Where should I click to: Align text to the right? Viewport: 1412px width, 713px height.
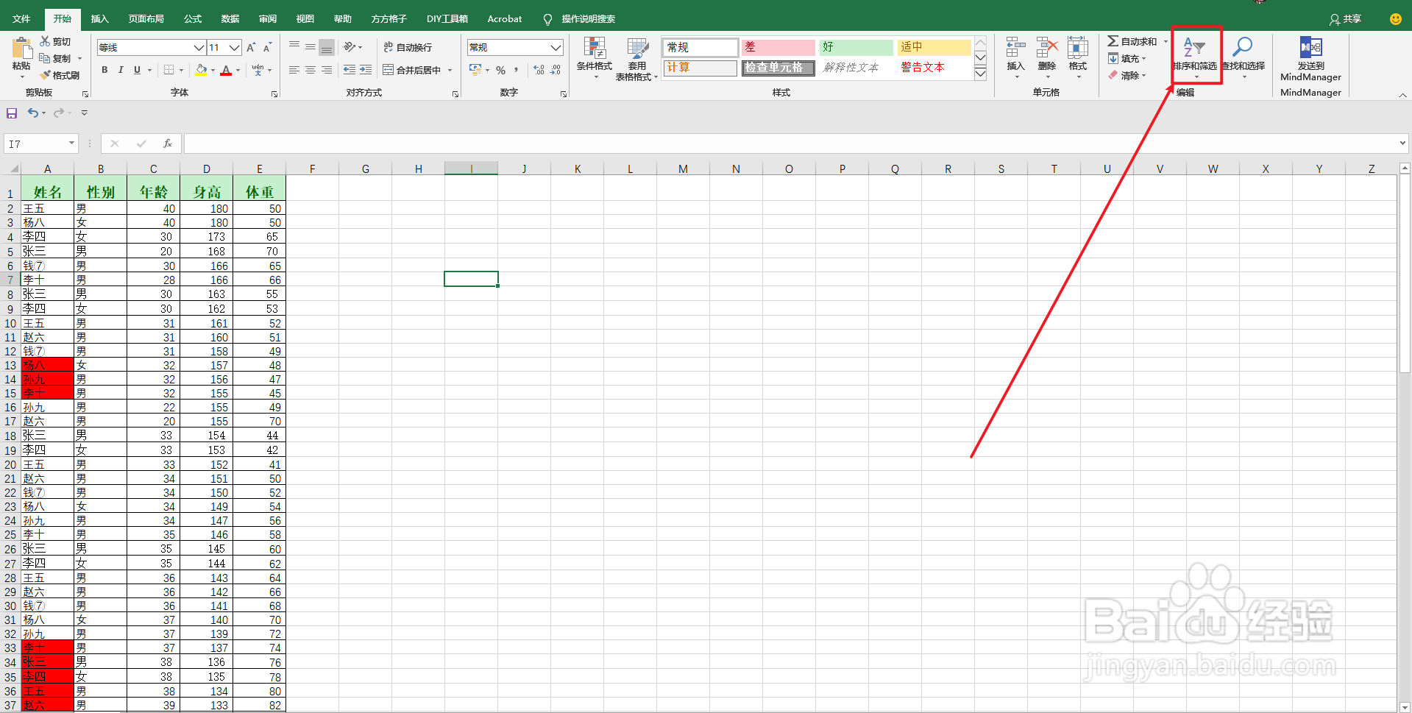(x=327, y=70)
